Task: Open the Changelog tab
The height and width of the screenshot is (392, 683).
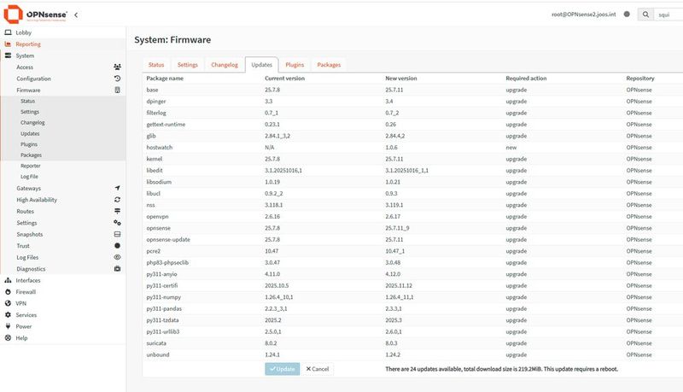Action: pyautogui.click(x=225, y=64)
